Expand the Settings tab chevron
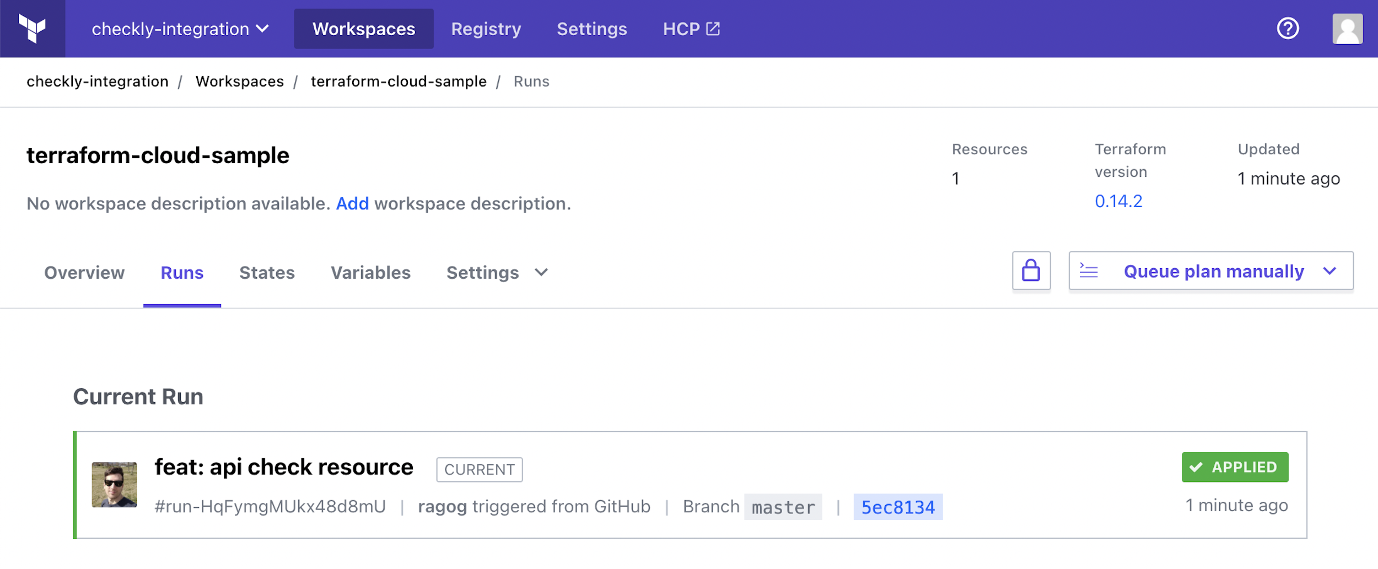Viewport: 1378px width, 569px height. (x=541, y=273)
